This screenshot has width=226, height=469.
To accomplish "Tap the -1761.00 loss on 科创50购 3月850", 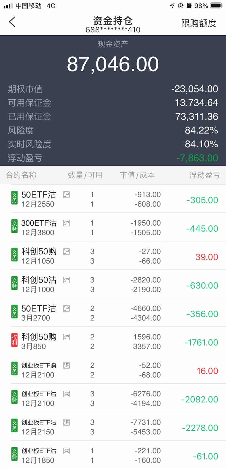I will 201,343.
